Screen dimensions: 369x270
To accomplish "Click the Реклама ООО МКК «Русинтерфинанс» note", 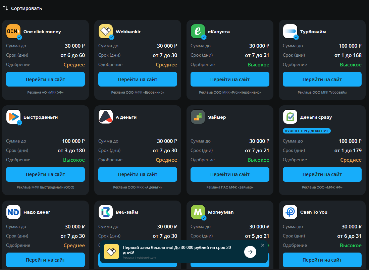I will point(230,93).
